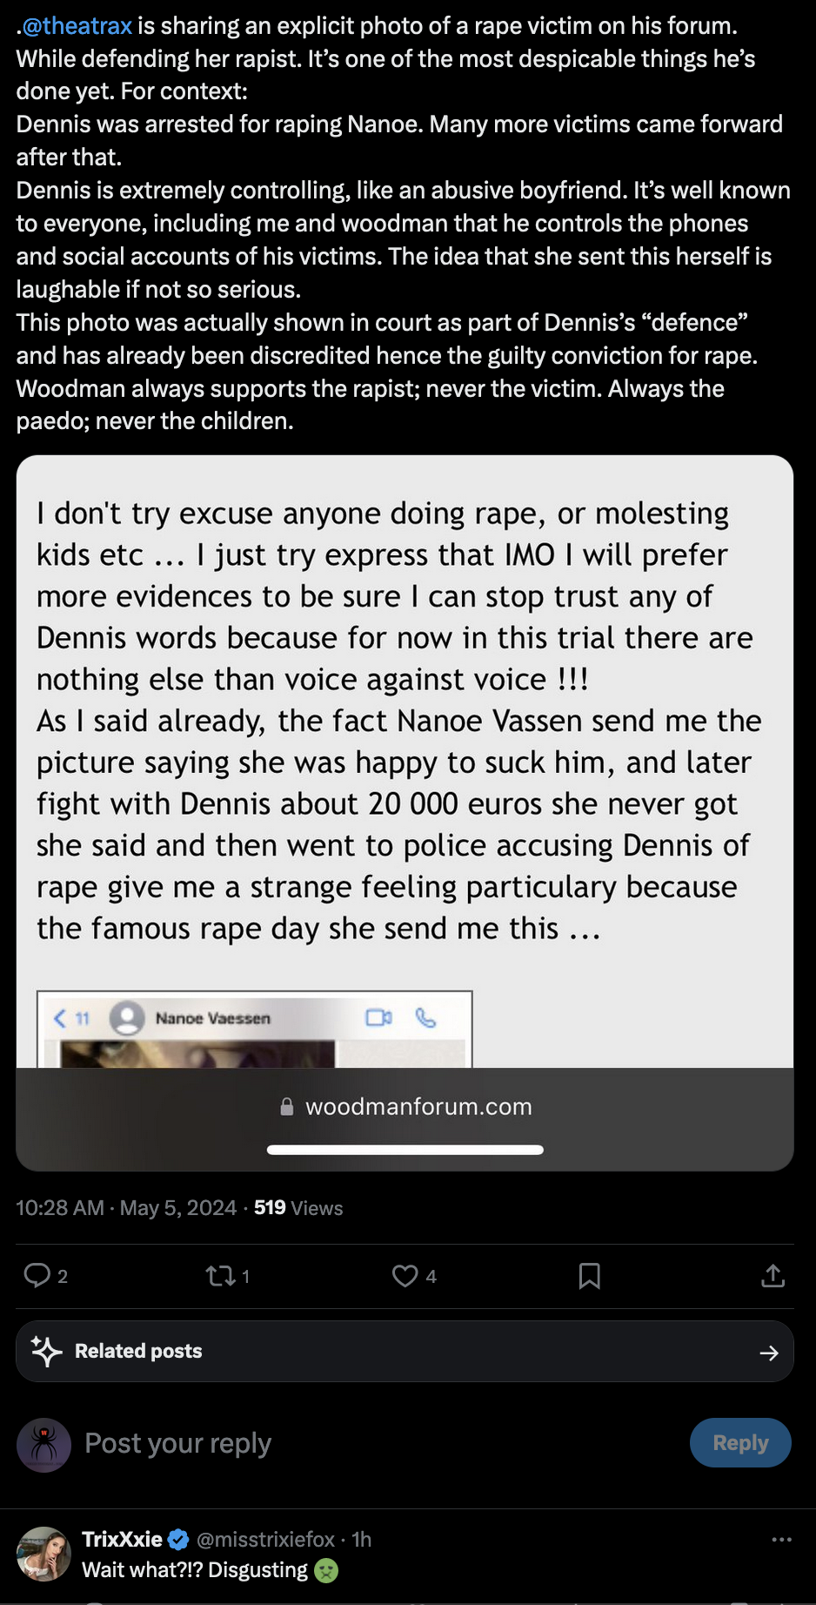
Task: Open the @misstrixiefox handle
Action: tap(265, 1540)
